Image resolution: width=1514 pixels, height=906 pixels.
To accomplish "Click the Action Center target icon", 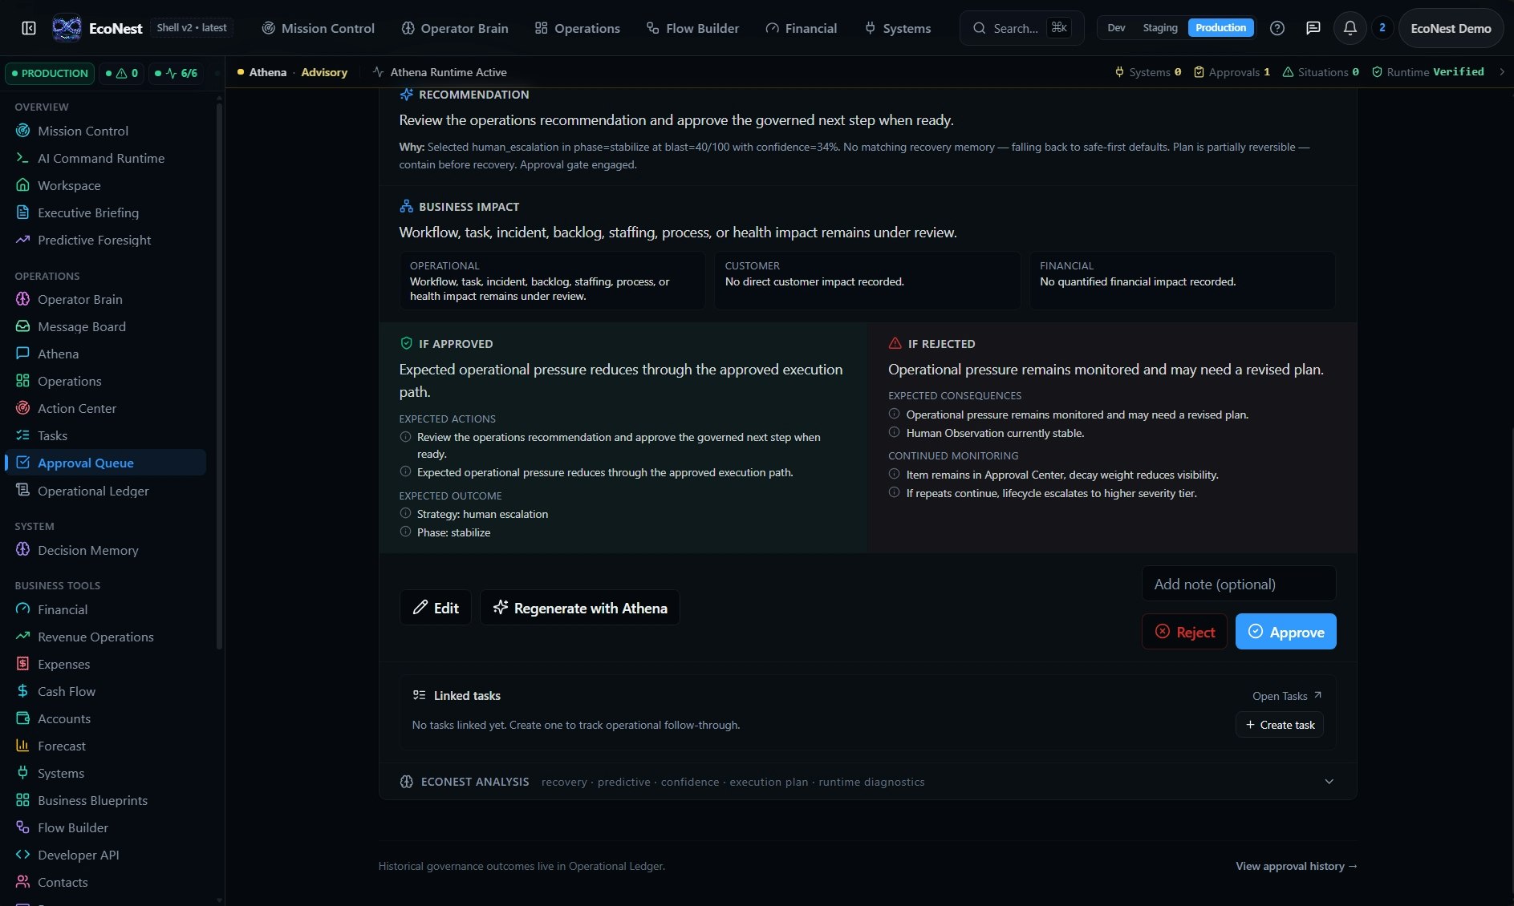I will [x=22, y=408].
